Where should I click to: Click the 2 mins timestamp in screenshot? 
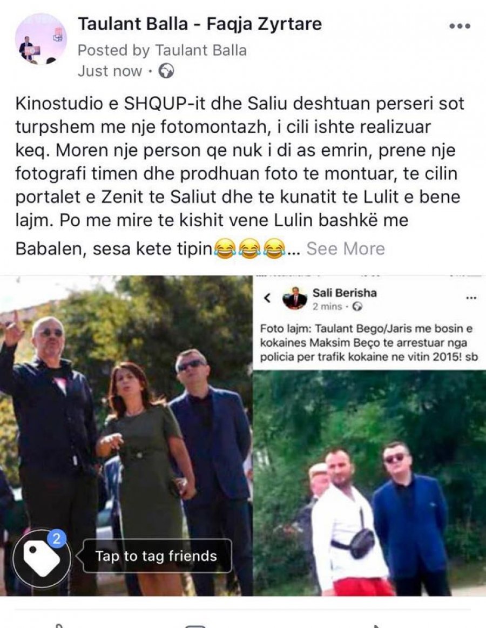click(x=327, y=307)
